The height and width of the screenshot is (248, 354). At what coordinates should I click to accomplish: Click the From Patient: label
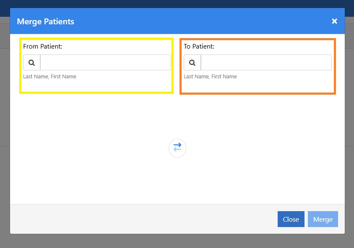43,46
